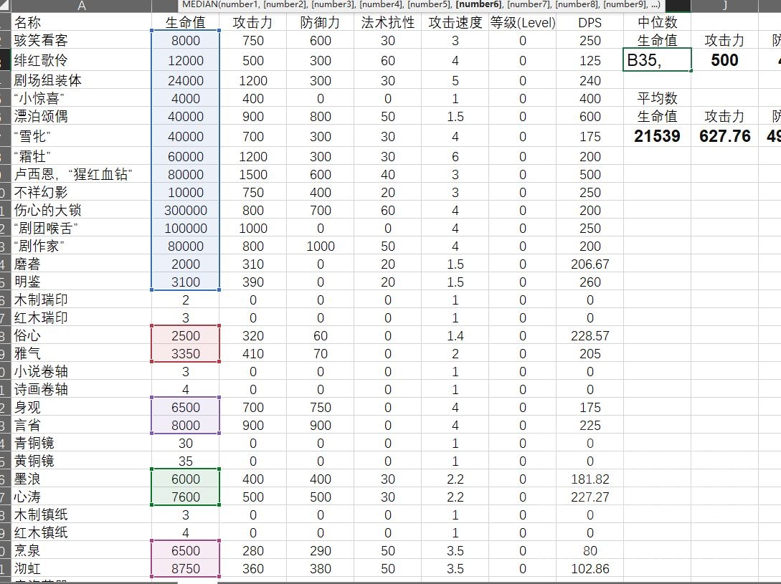Select 生命值 cell 8750 of 沏虹
Image resolution: width=781 pixels, height=584 pixels.
(x=185, y=568)
